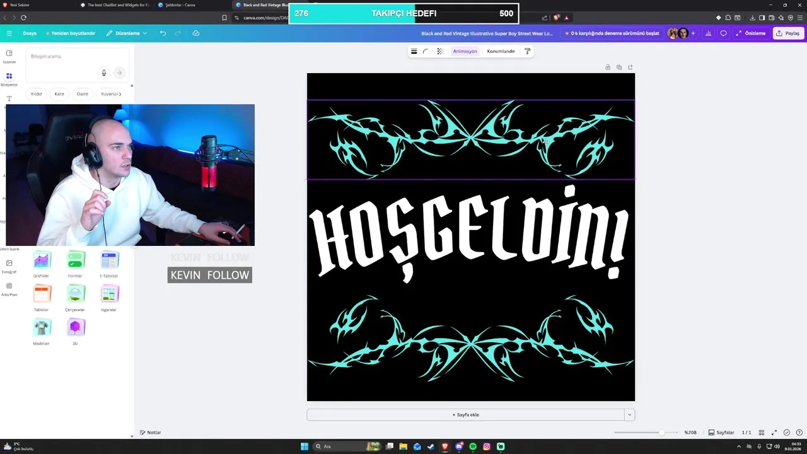Open Spotify from the taskbar
807x454 pixels.
473,446
